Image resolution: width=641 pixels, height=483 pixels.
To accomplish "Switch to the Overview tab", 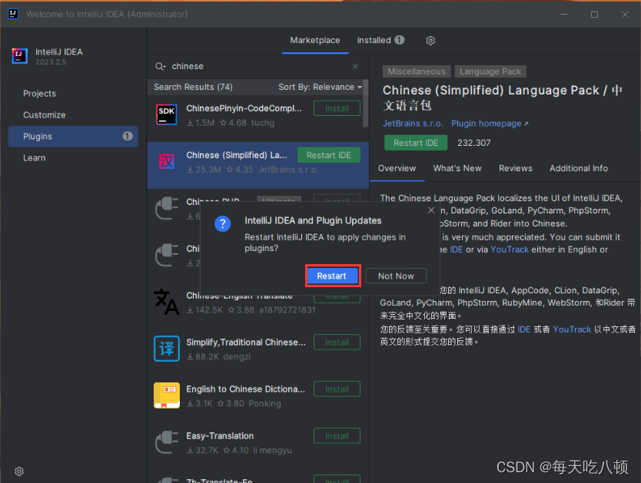I will pyautogui.click(x=397, y=168).
